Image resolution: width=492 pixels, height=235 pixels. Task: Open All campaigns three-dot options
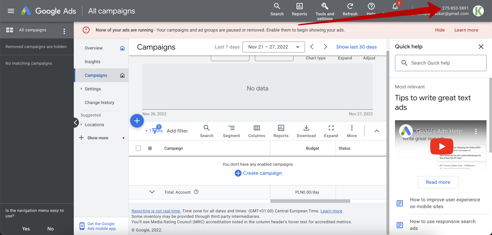coord(64,31)
